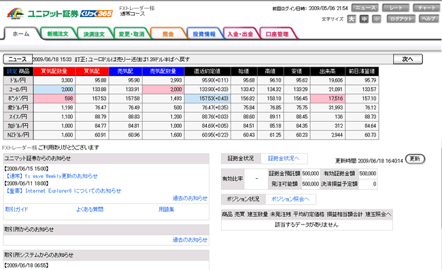The height and width of the screenshot is (270, 442).
Task: Open the 入金・出金 tab
Action: (241, 34)
